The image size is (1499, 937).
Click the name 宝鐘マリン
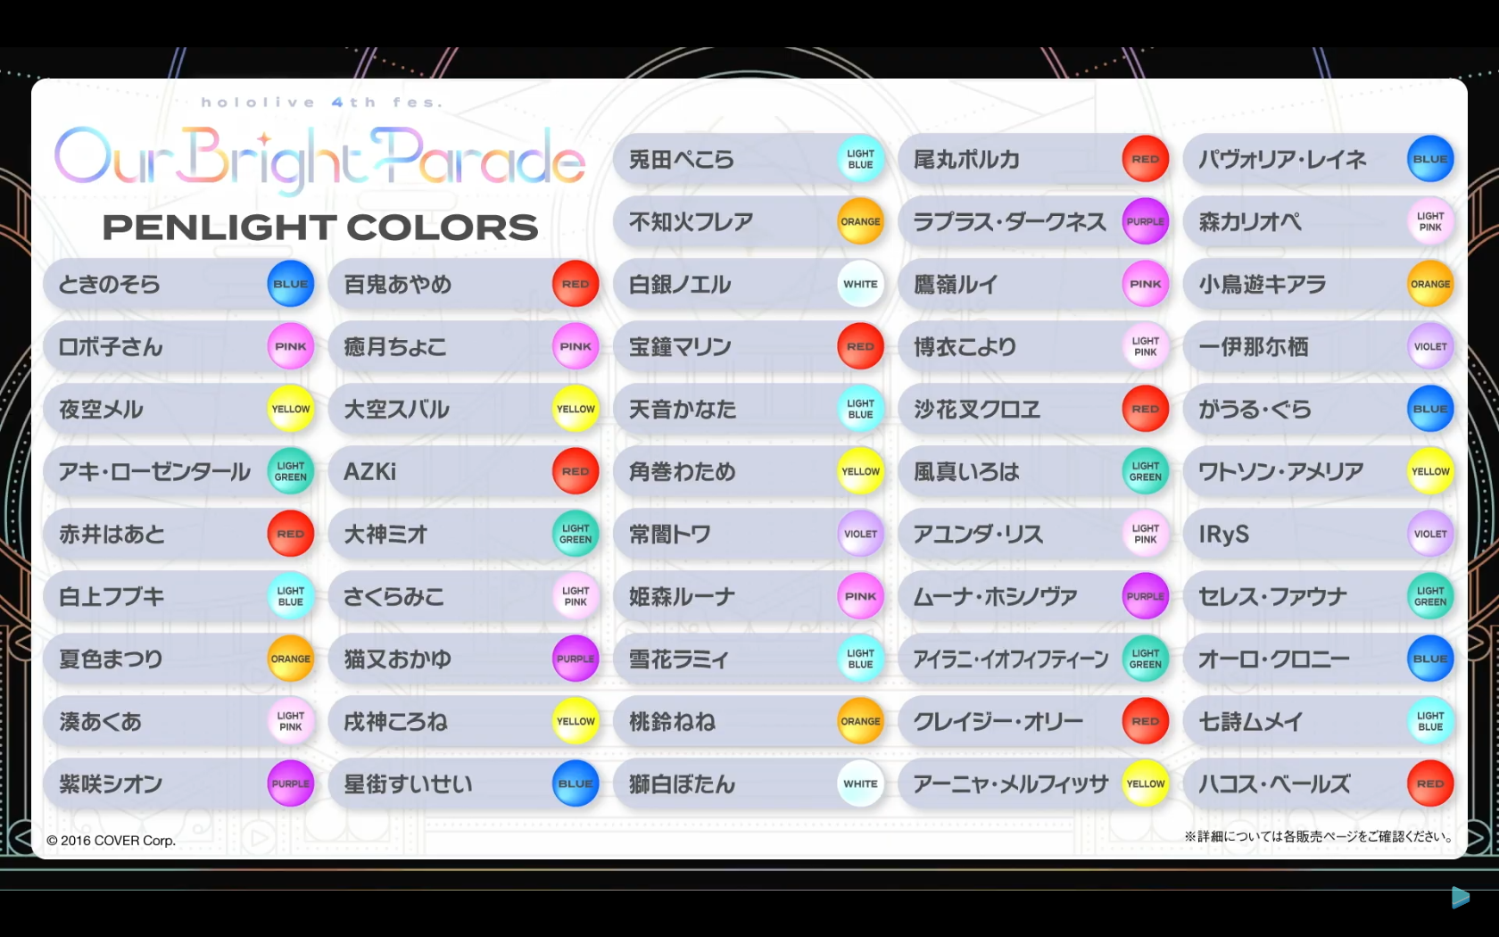(680, 347)
